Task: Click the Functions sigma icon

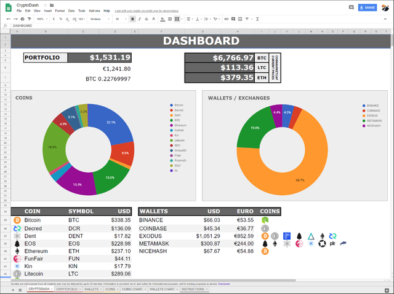Action: pos(257,19)
